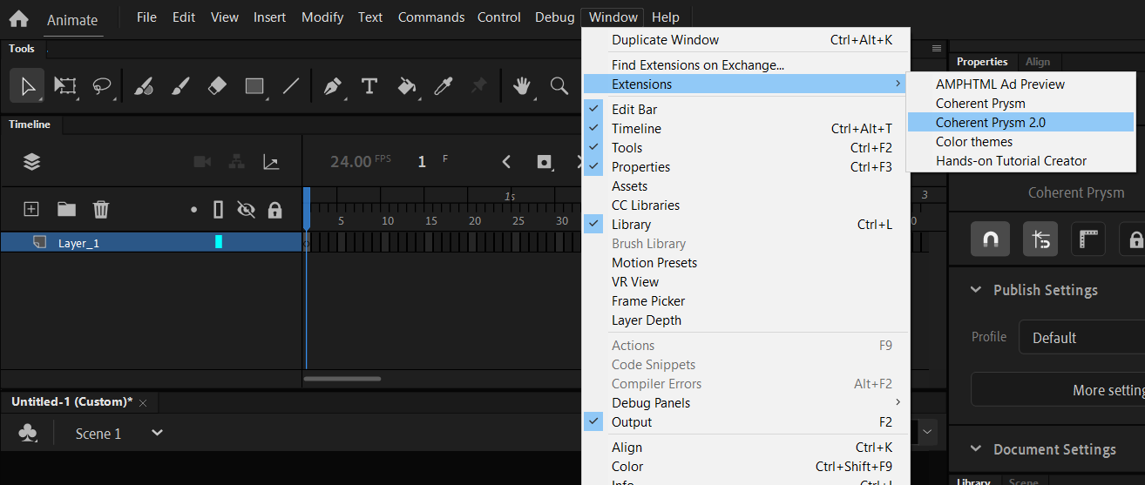The width and height of the screenshot is (1145, 485).
Task: Toggle the layer highlight dot column
Action: point(193,210)
